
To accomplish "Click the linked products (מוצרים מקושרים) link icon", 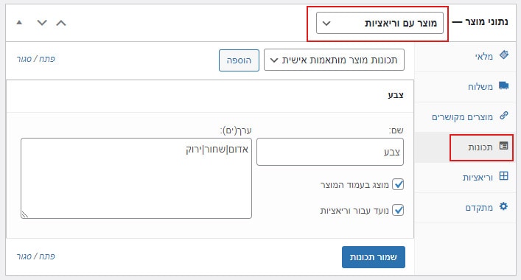I will [504, 116].
